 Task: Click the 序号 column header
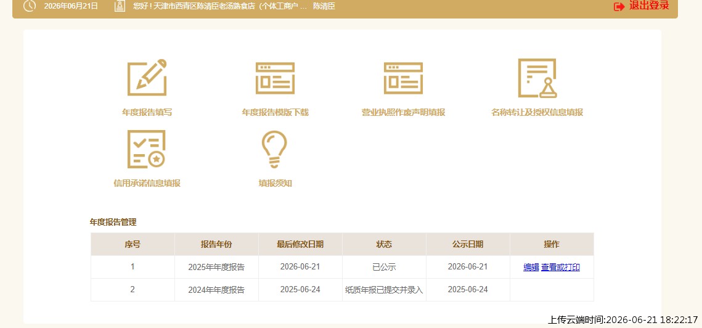coord(133,244)
